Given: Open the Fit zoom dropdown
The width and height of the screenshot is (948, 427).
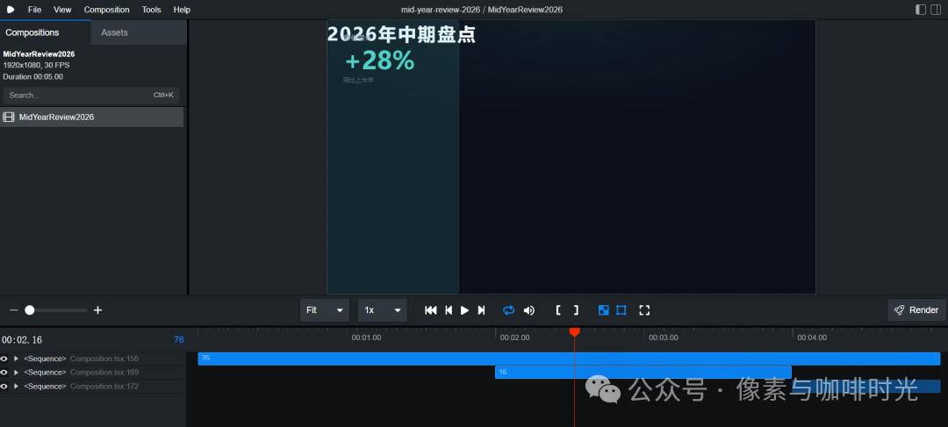Looking at the screenshot, I should pos(325,310).
